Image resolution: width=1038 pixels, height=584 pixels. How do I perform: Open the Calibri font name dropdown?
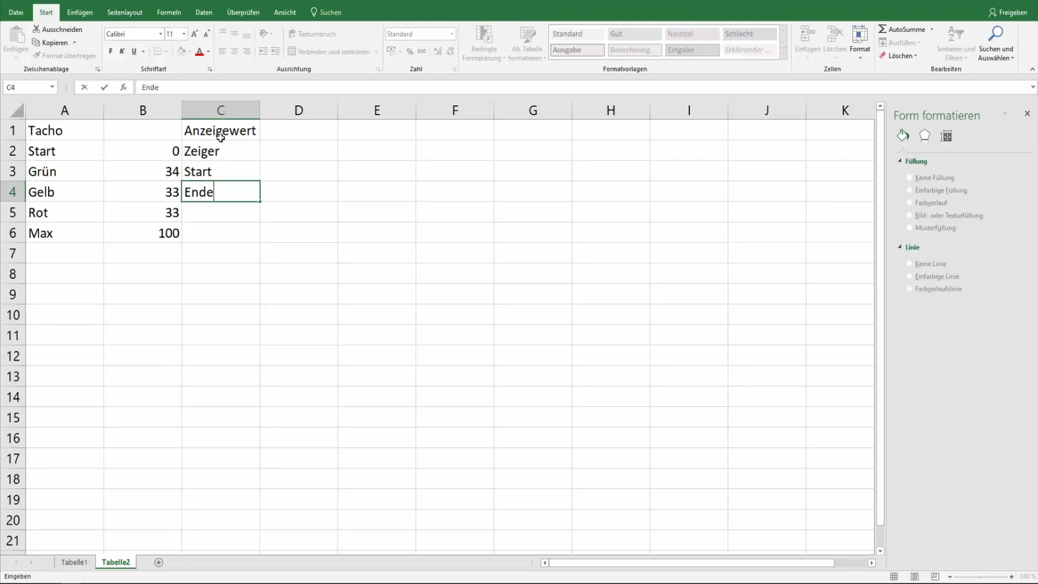pyautogui.click(x=161, y=34)
